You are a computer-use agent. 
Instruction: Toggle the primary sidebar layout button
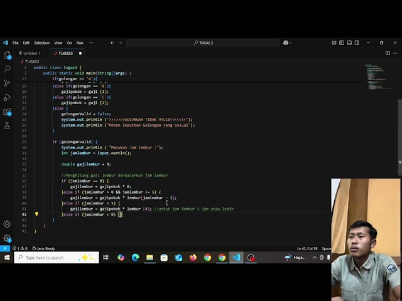click(342, 43)
